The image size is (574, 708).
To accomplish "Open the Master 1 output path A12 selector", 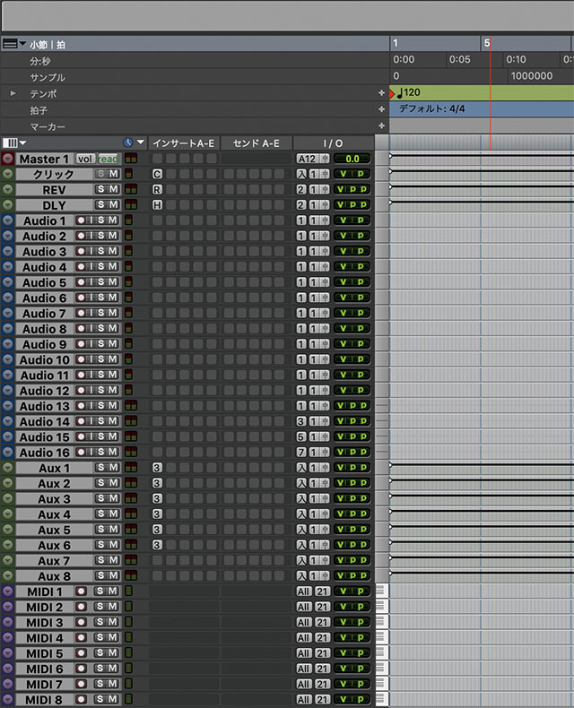I will pyautogui.click(x=313, y=159).
